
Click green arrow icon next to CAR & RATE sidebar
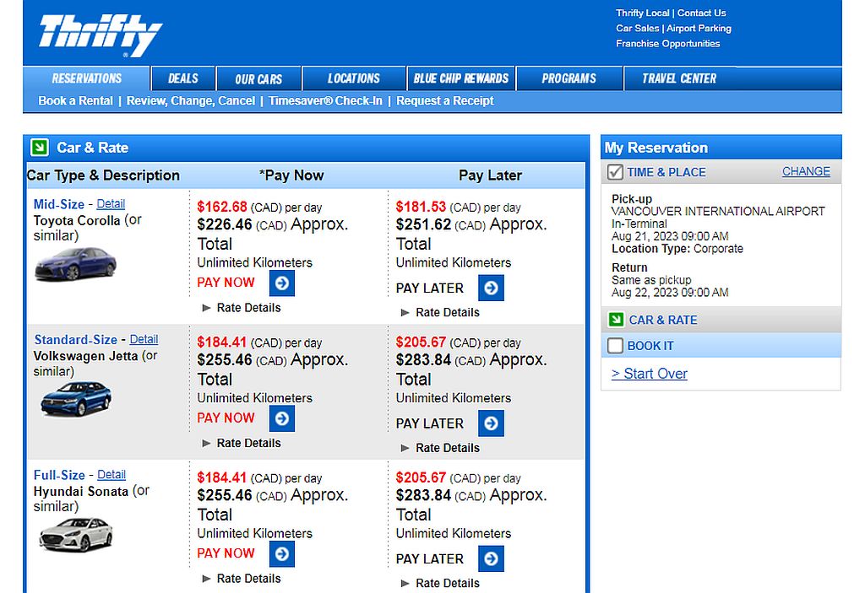[x=616, y=320]
